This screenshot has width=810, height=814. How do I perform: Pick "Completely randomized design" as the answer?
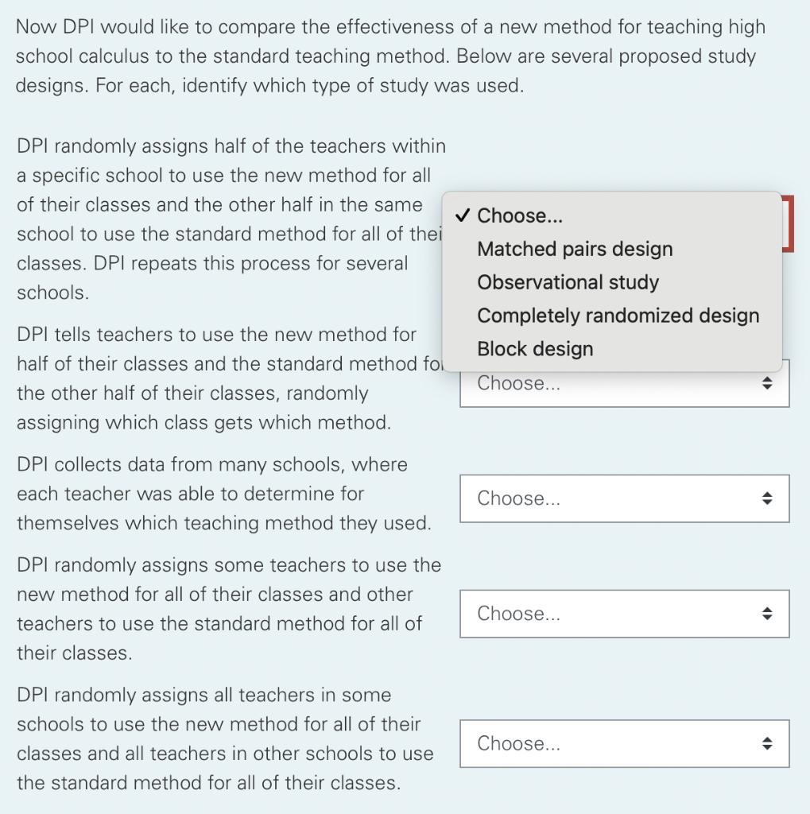point(617,316)
